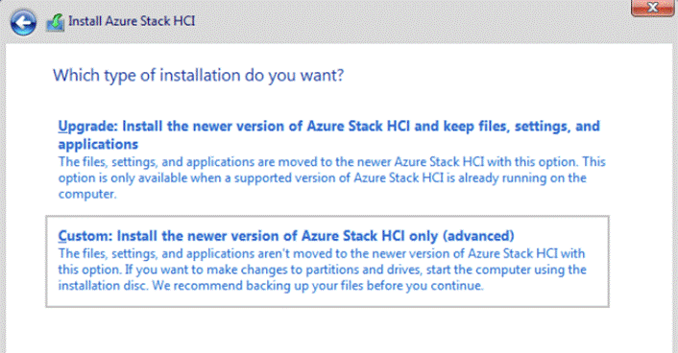Click the underlined 'Upgrade:' keyword
Viewport: 678px width, 353px height.
tap(87, 127)
